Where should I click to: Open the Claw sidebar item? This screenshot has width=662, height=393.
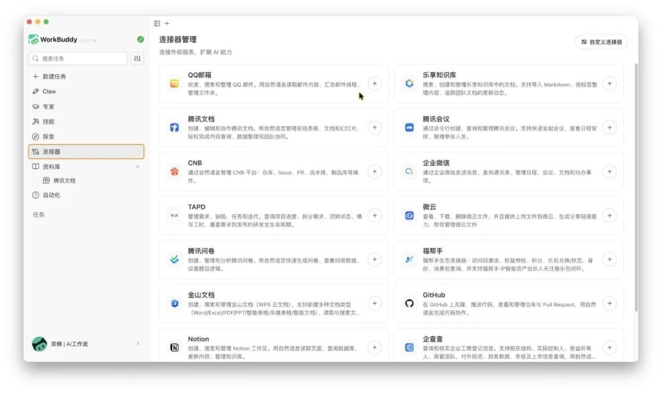click(86, 91)
